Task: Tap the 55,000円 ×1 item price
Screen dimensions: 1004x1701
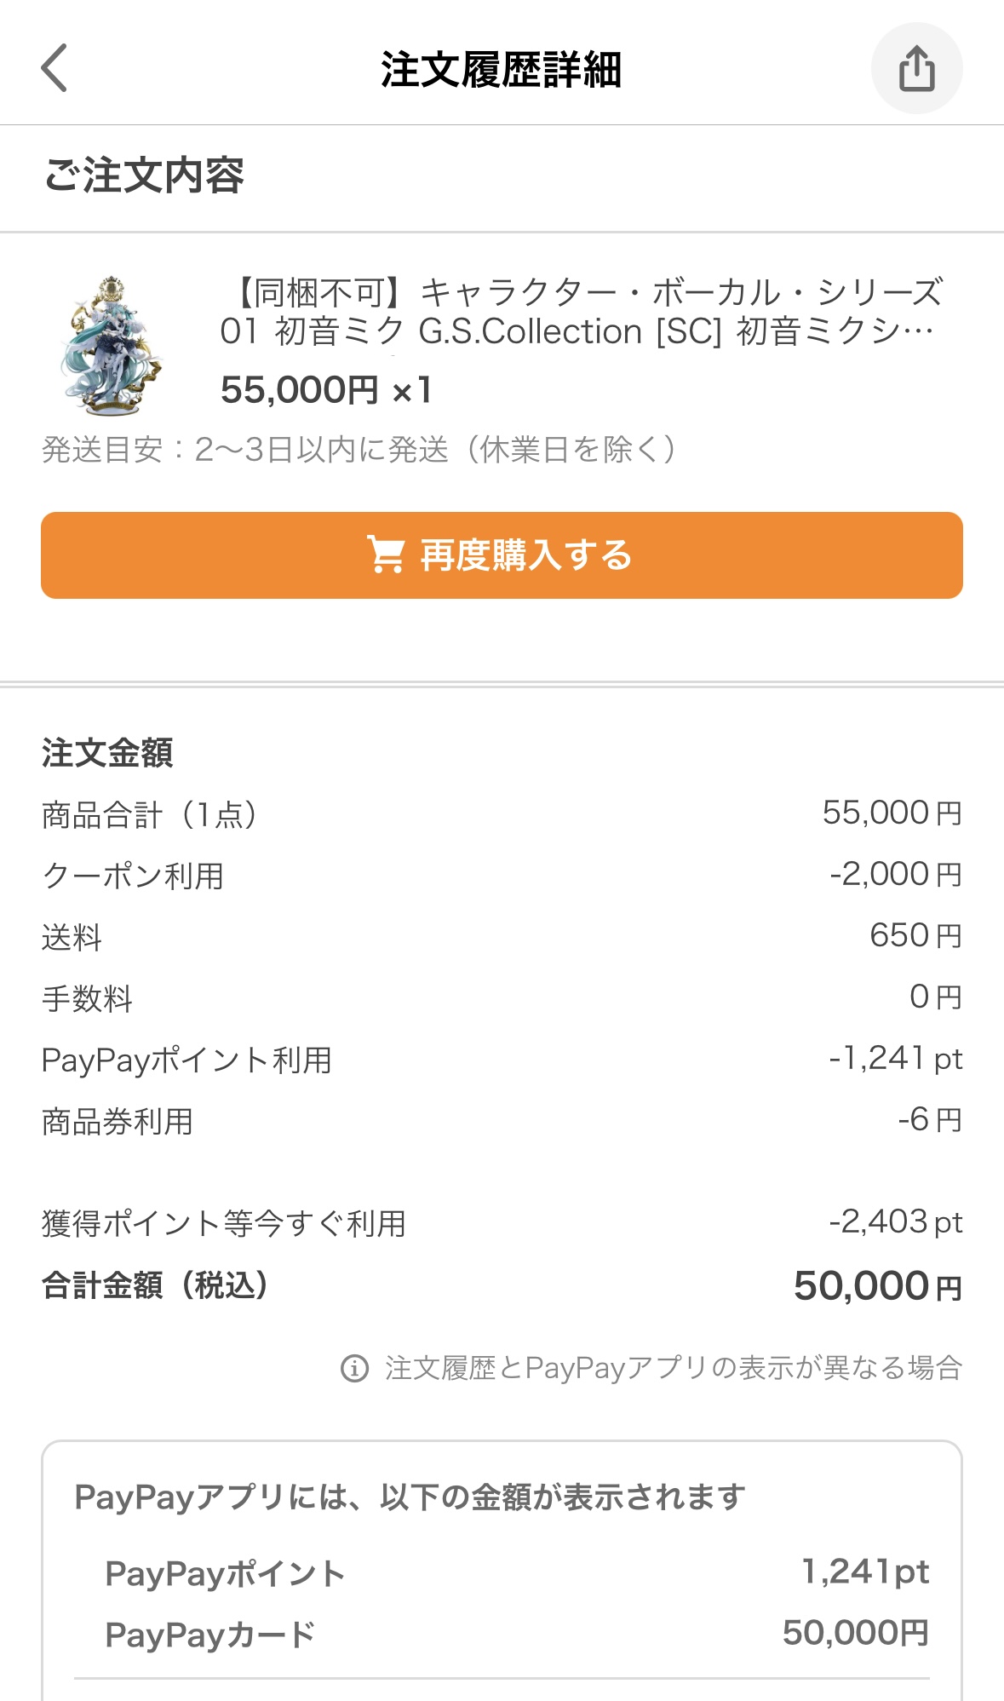Action: click(327, 390)
